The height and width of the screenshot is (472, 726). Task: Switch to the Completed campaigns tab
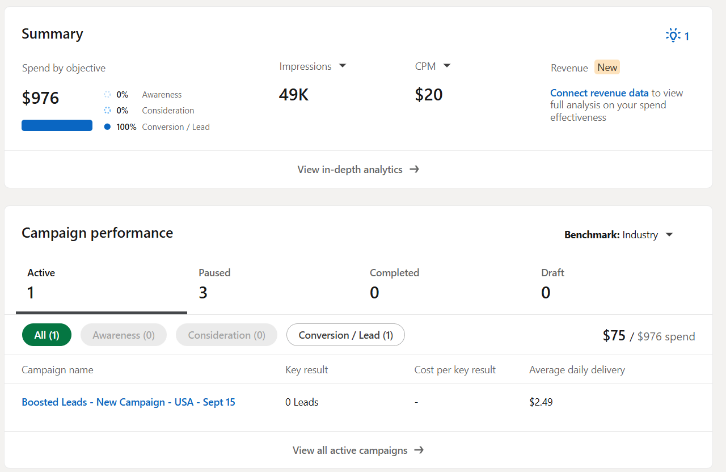394,283
